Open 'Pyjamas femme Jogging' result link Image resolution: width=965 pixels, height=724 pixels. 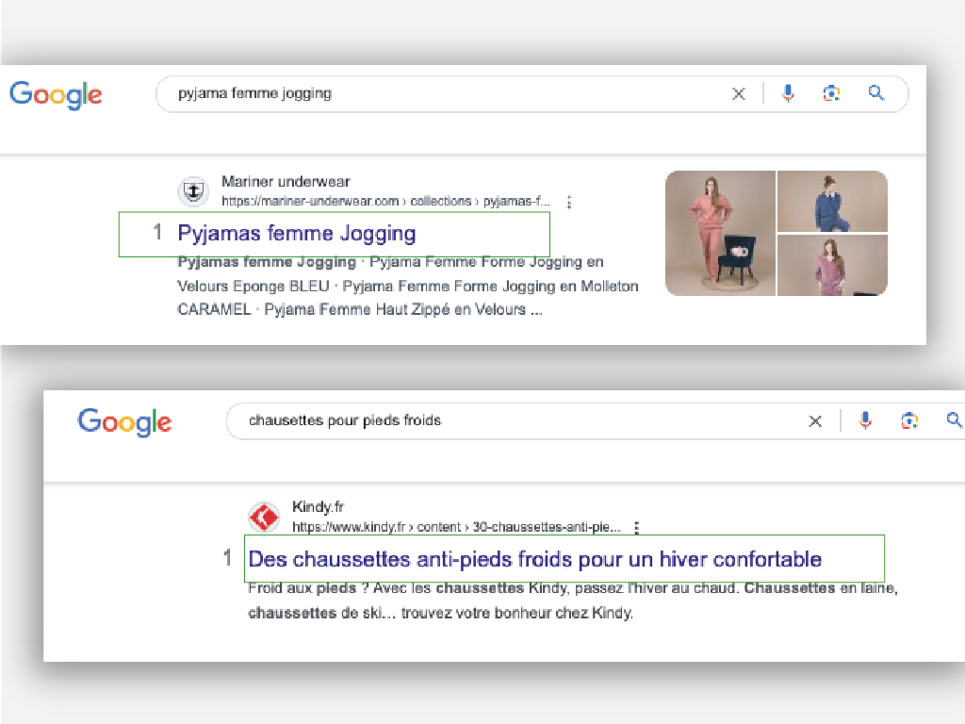(x=297, y=233)
